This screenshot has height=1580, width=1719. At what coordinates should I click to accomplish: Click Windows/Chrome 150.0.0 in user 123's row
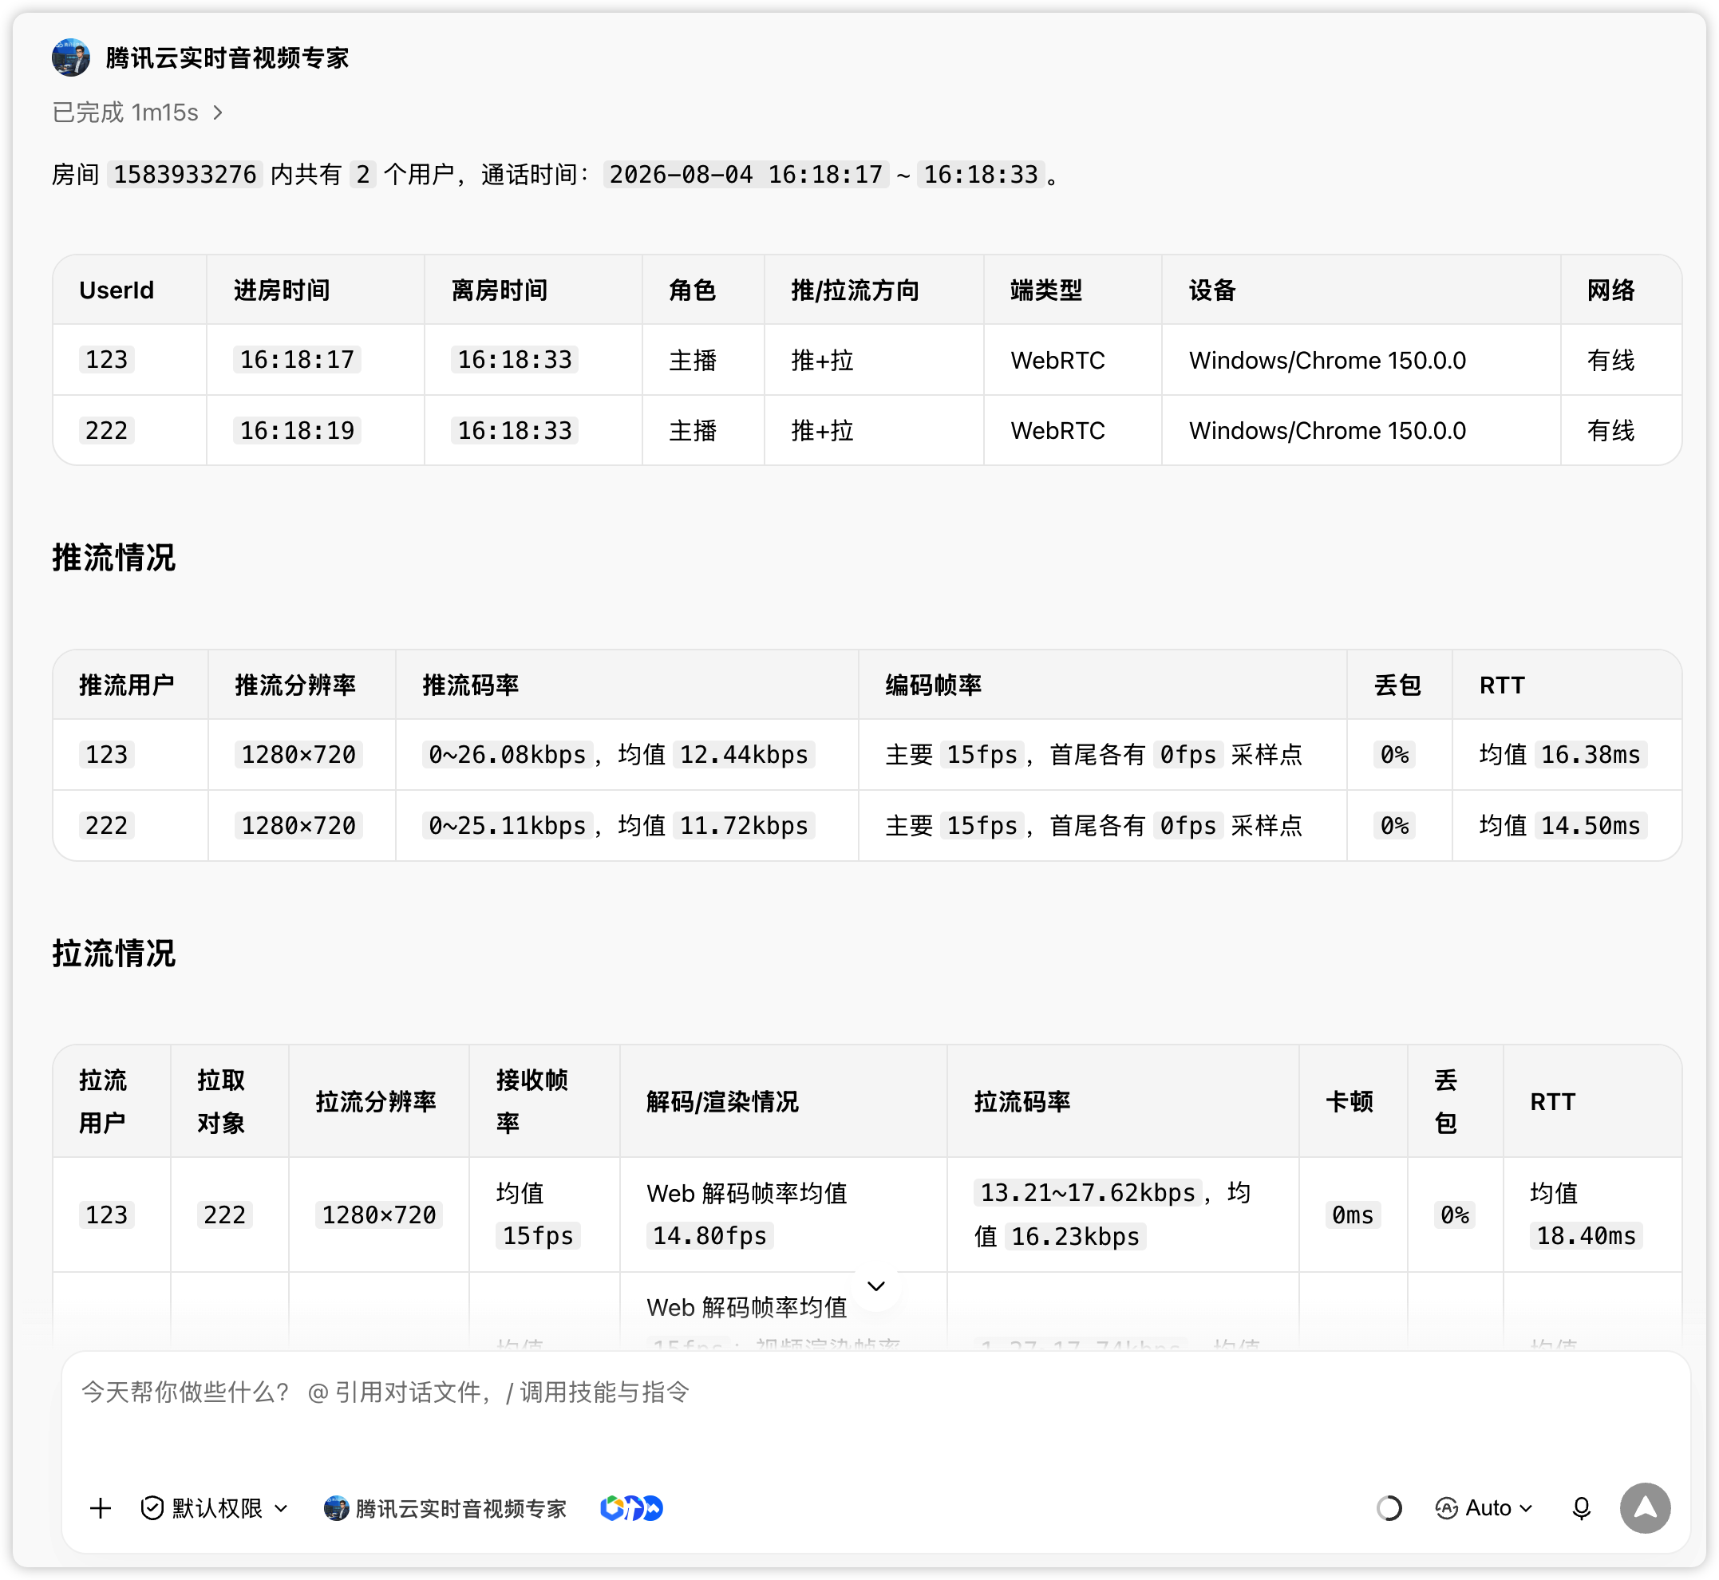pos(1327,360)
